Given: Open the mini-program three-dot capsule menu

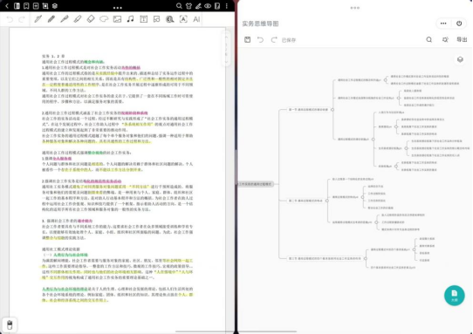Looking at the screenshot, I should click(443, 24).
